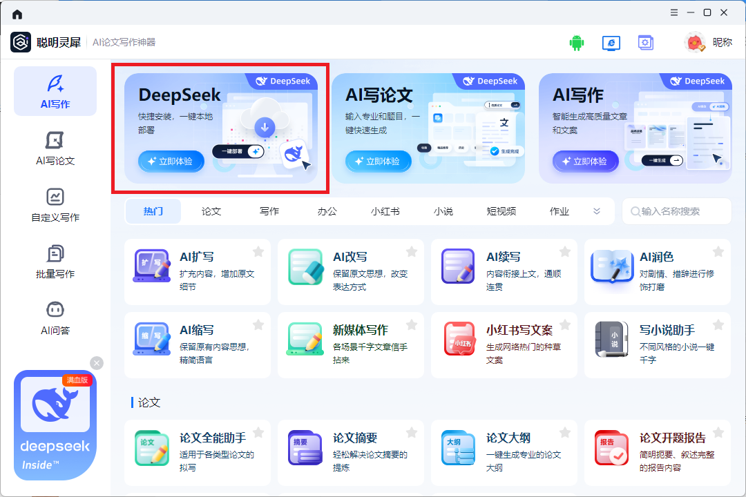The width and height of the screenshot is (746, 497).
Task: Click the 写小说助手 tool icon
Action: (x=612, y=339)
